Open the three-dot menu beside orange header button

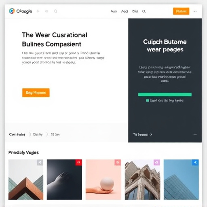point(195,11)
